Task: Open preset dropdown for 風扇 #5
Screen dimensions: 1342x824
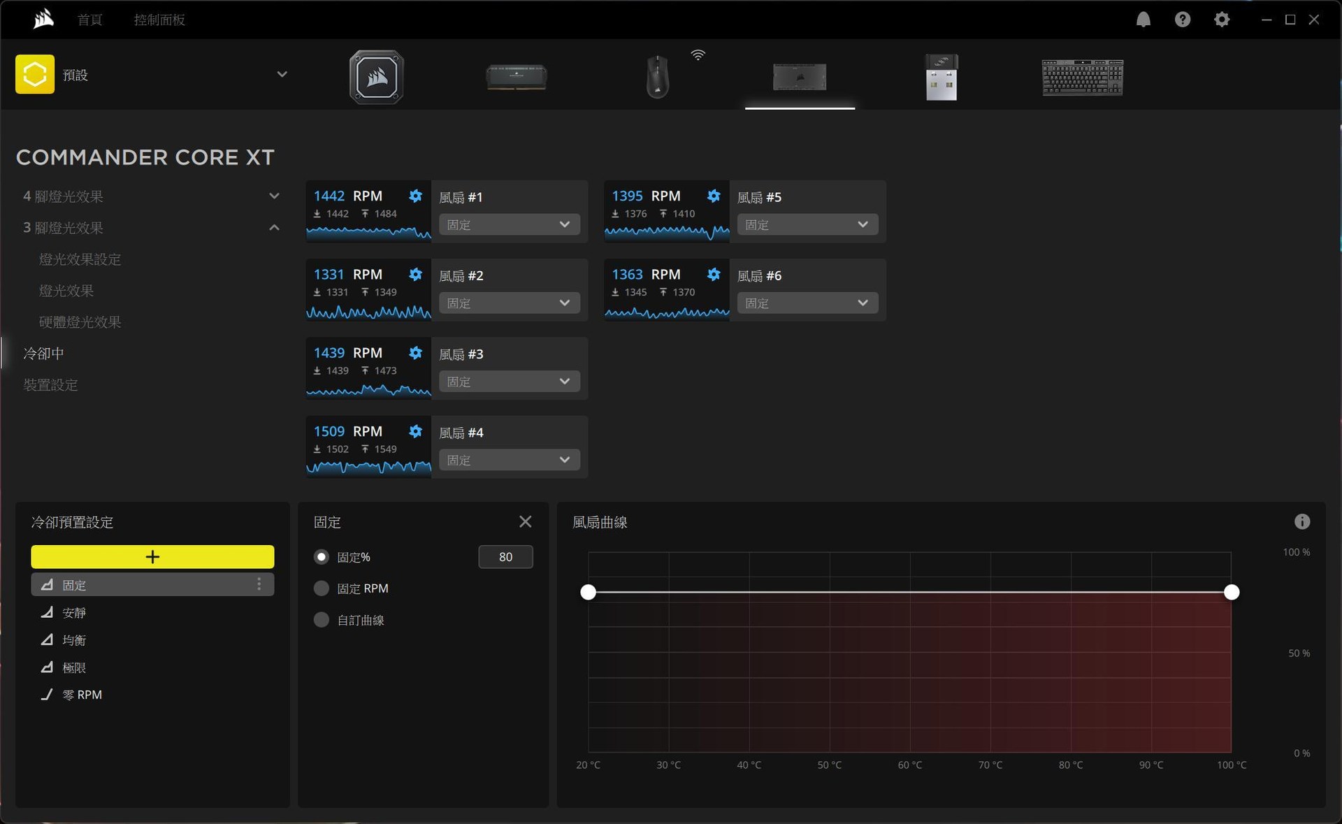Action: coord(807,224)
